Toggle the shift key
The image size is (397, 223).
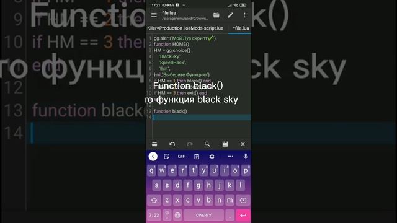tap(154, 200)
